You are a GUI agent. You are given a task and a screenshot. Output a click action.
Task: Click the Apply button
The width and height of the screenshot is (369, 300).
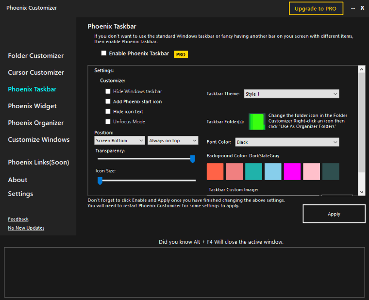click(334, 214)
